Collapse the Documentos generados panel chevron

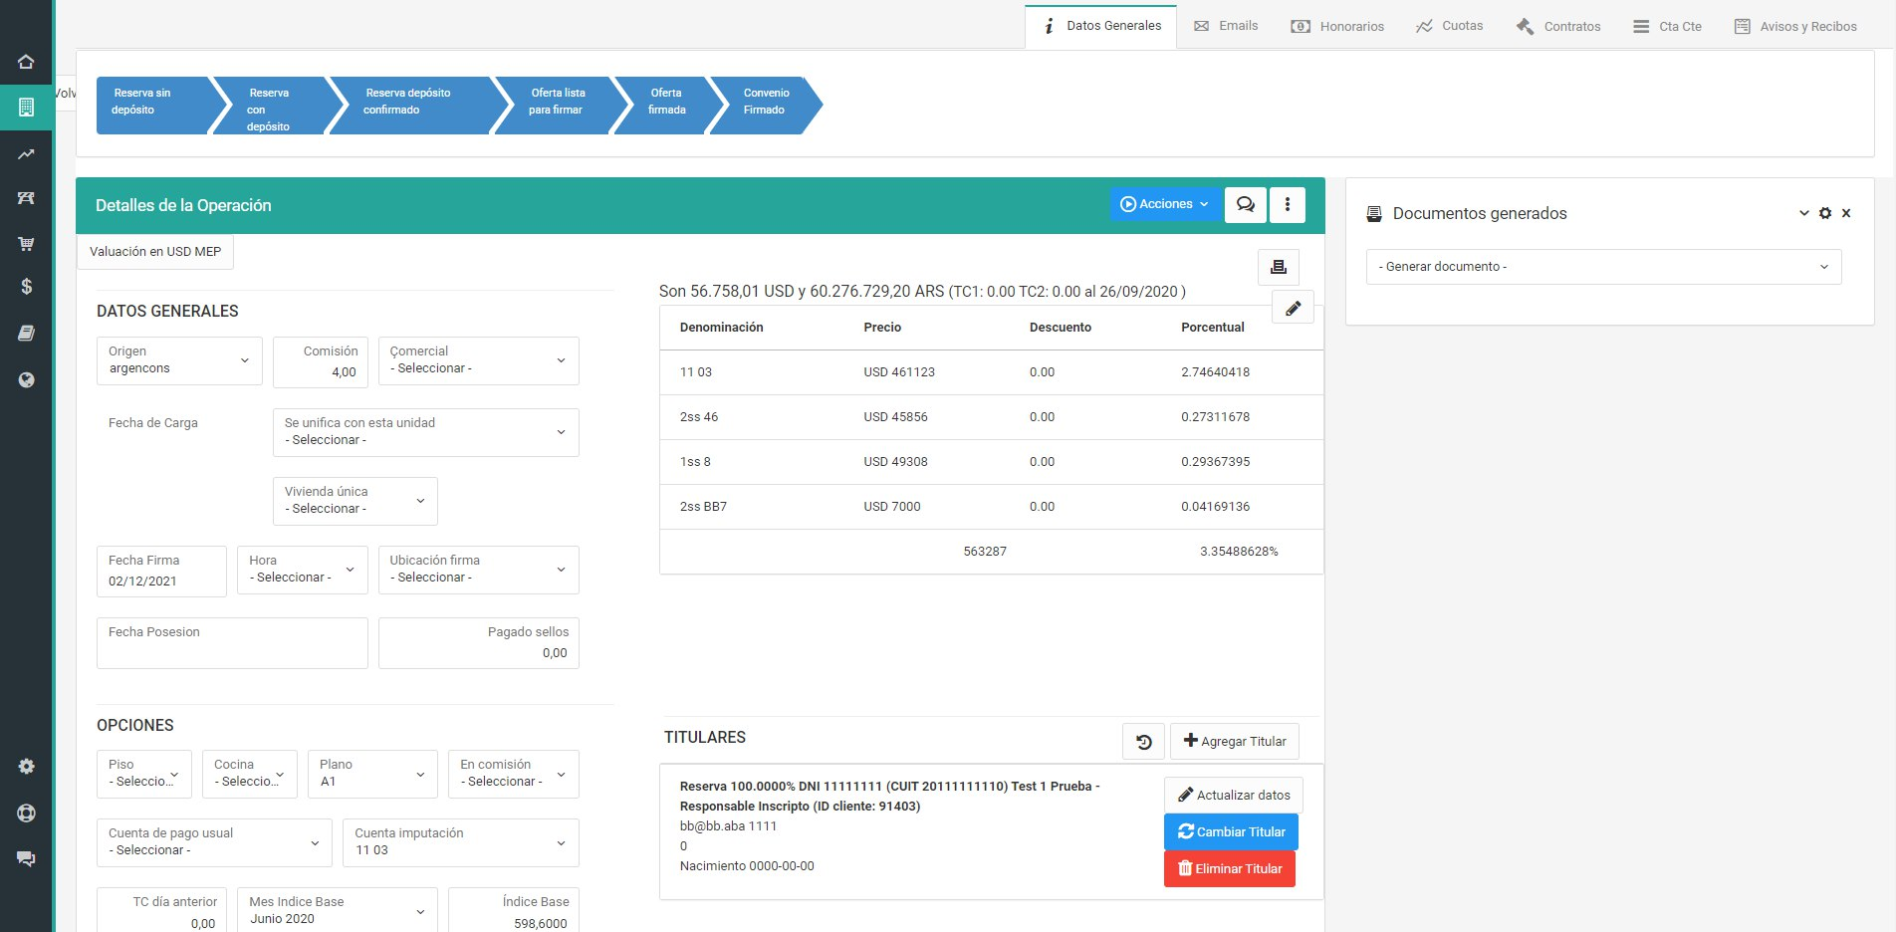pyautogui.click(x=1803, y=213)
